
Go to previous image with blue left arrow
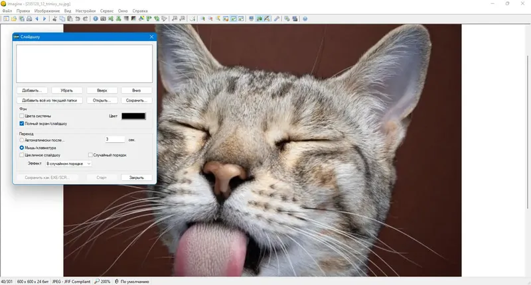(x=37, y=19)
